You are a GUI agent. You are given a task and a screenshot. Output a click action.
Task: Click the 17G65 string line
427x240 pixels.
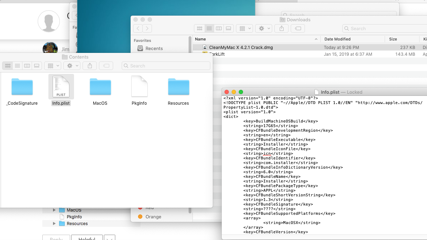point(270,126)
